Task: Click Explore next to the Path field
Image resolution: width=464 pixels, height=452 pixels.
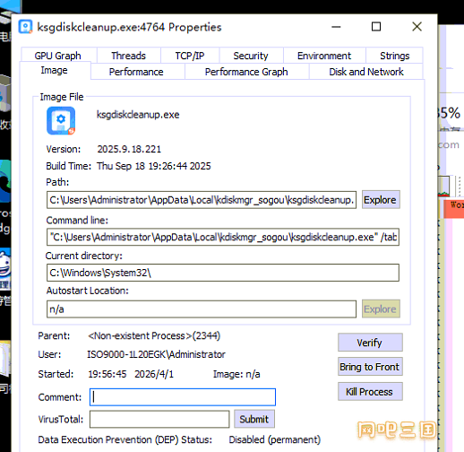Action: click(x=381, y=200)
